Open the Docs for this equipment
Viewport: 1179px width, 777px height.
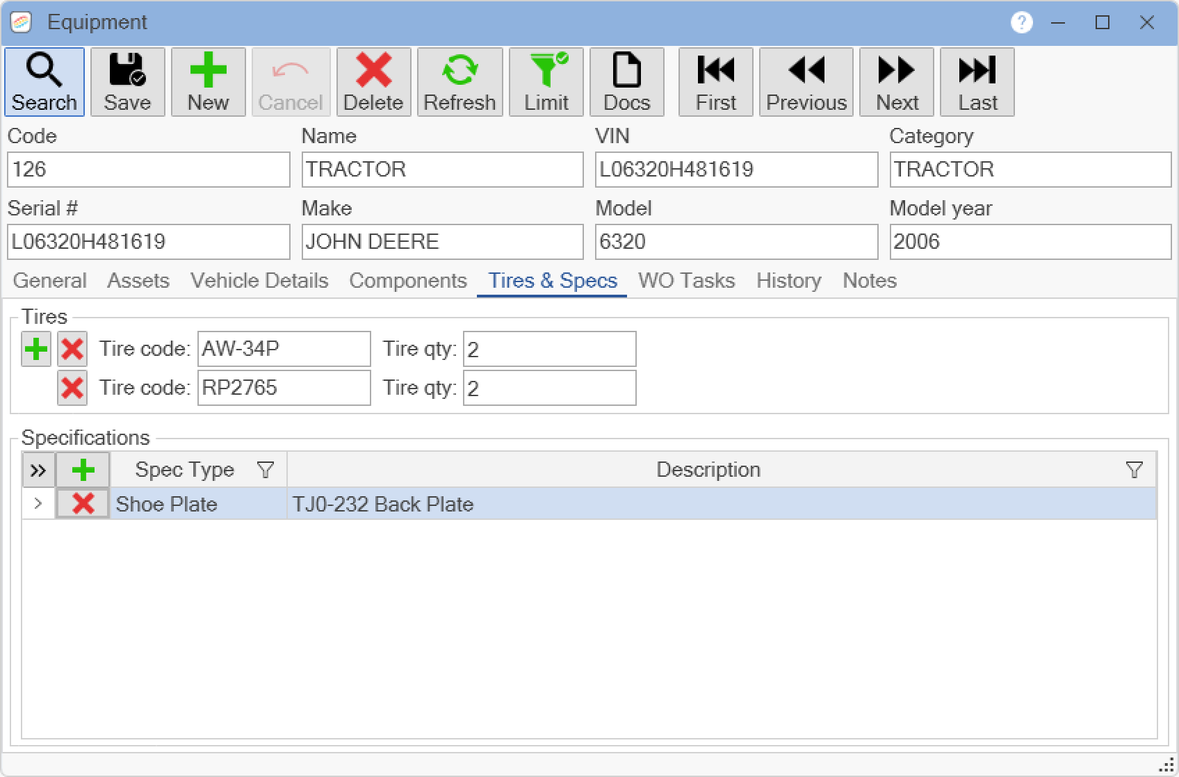point(627,82)
